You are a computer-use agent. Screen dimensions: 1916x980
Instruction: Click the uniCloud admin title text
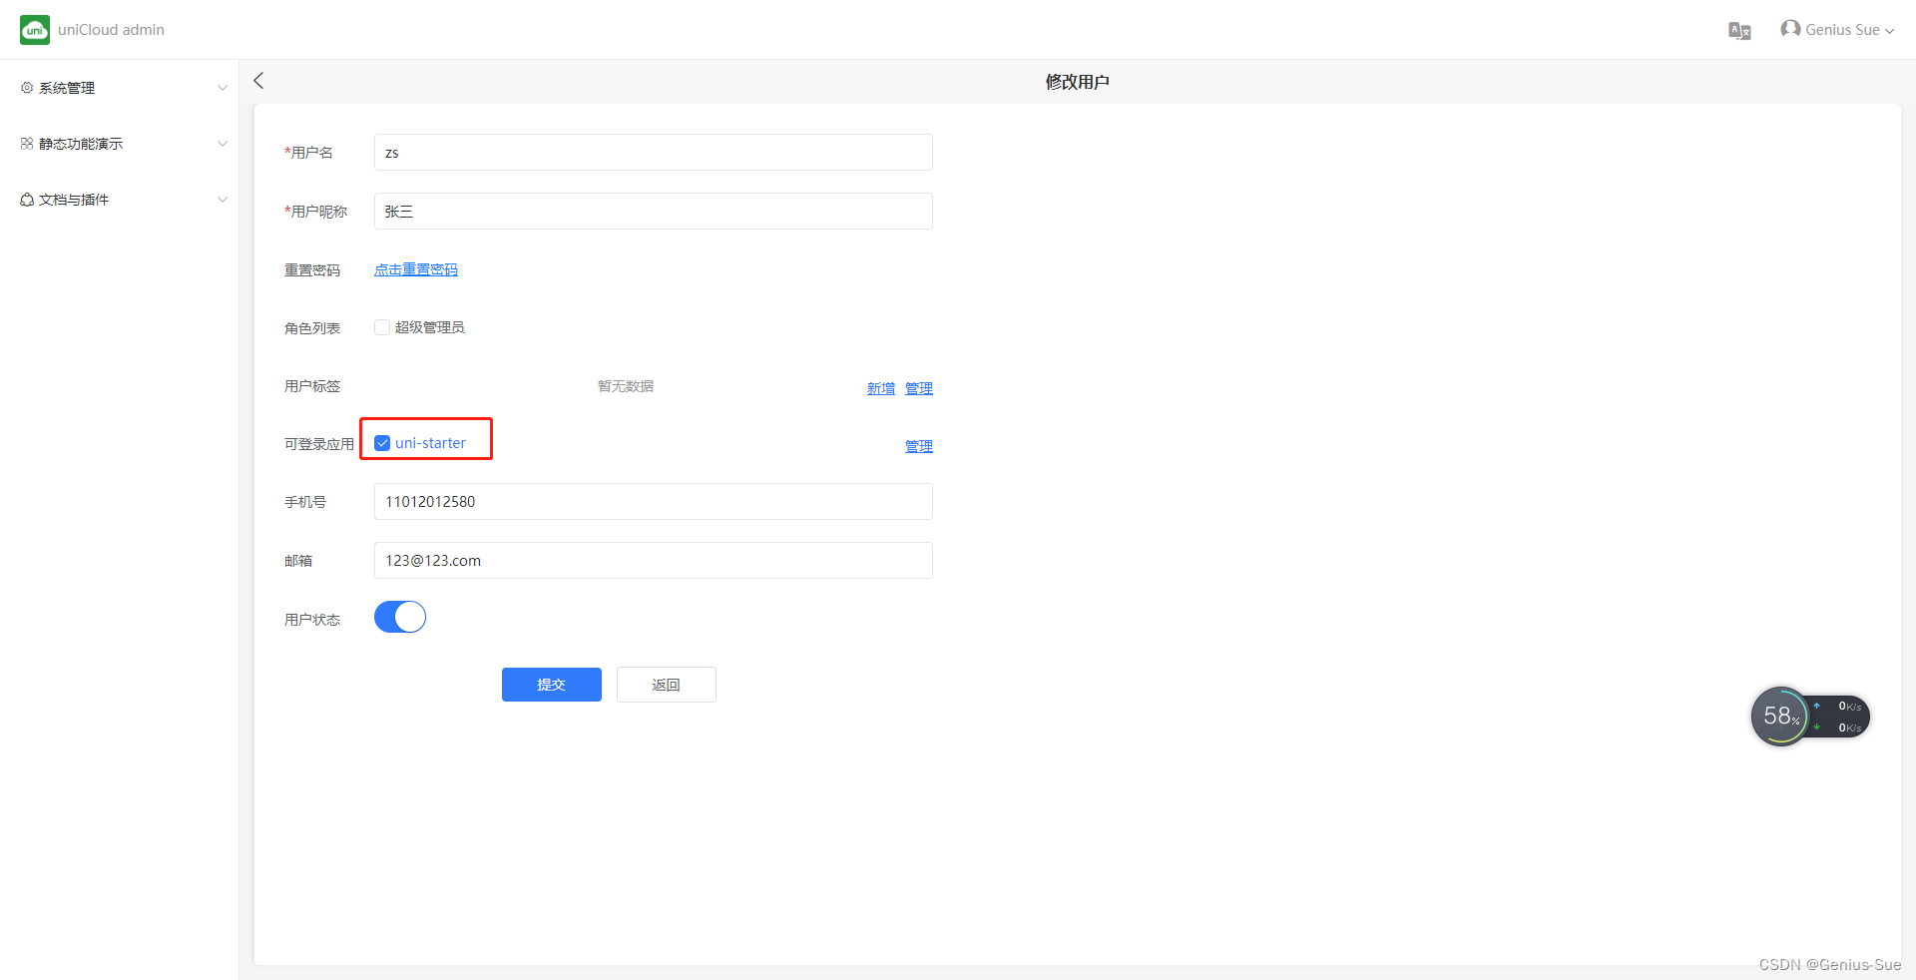pos(111,30)
